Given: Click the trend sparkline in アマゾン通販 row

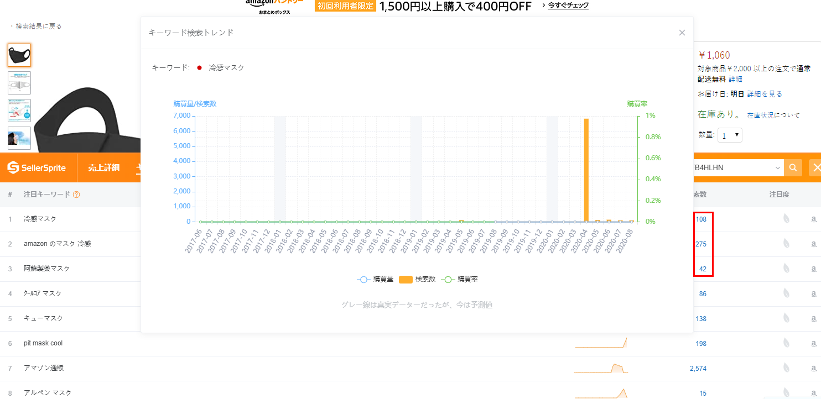Looking at the screenshot, I should 601,368.
